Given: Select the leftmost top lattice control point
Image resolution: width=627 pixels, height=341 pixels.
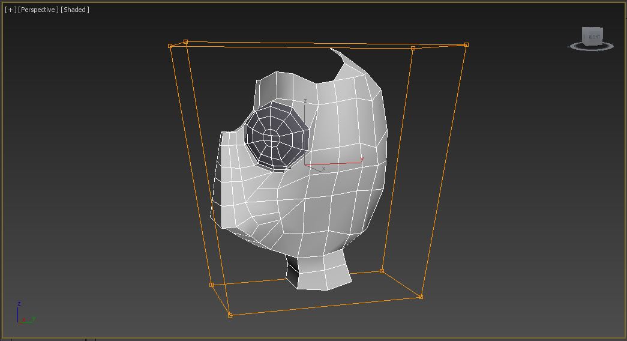Looking at the screenshot, I should pyautogui.click(x=170, y=46).
